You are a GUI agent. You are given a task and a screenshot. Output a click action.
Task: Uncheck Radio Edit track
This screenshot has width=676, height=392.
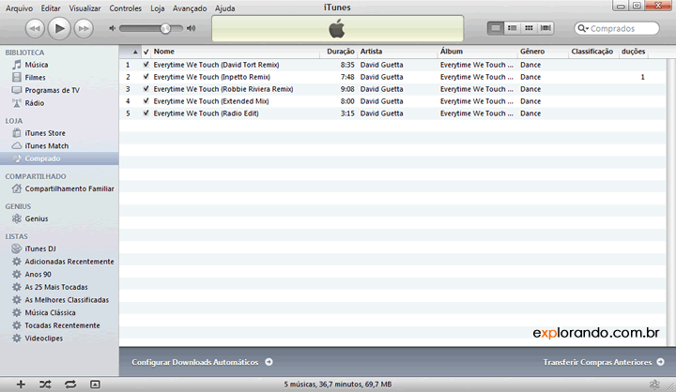(x=146, y=113)
